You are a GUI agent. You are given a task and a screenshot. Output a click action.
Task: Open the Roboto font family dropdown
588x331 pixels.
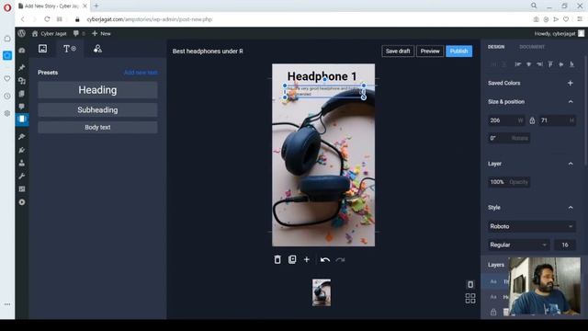(531, 226)
